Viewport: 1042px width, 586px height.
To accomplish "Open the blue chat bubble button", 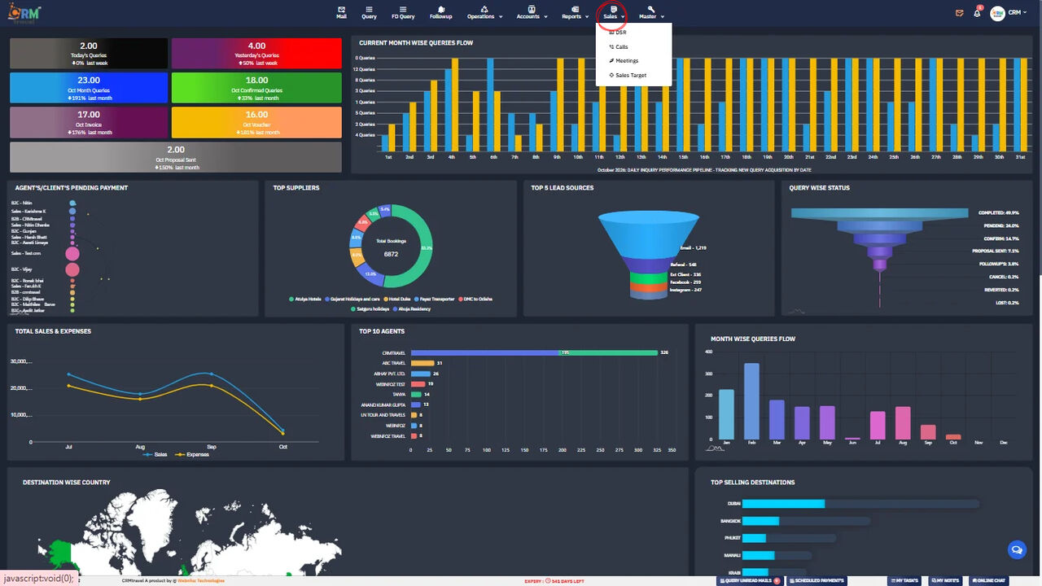I will 1016,550.
